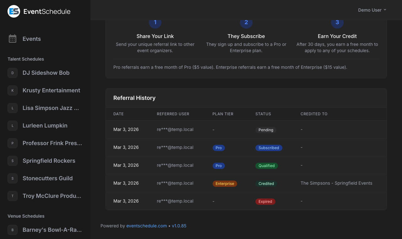Click the EventSchedule logo icon
Viewport: 402px width, 239px height.
(13, 11)
